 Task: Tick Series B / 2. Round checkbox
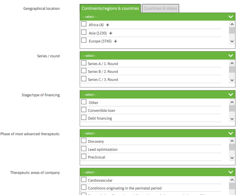click(84, 71)
